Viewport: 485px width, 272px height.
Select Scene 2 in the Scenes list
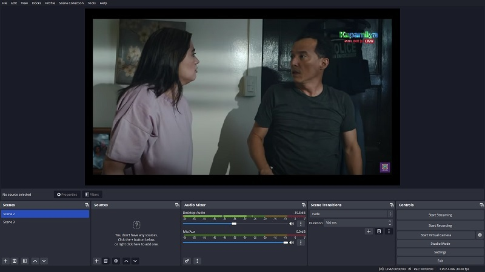click(45, 214)
